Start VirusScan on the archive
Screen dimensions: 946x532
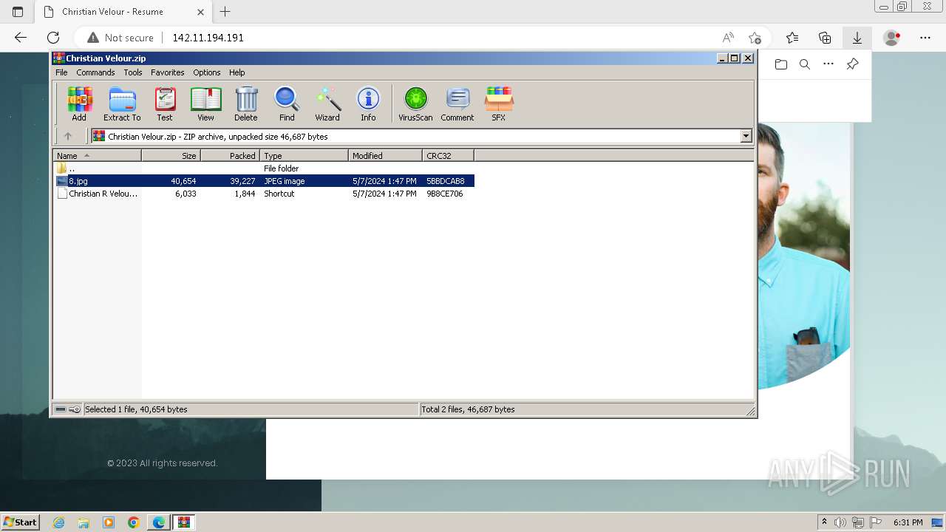tap(415, 103)
